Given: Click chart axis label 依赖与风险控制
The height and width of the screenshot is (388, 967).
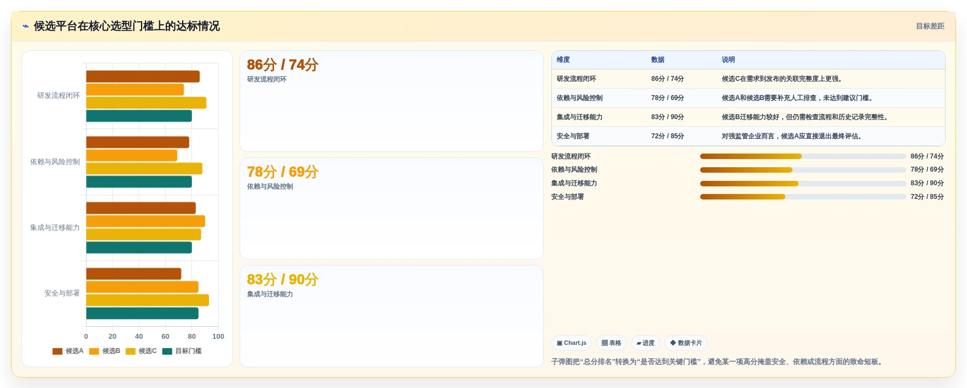Looking at the screenshot, I should pyautogui.click(x=55, y=162).
